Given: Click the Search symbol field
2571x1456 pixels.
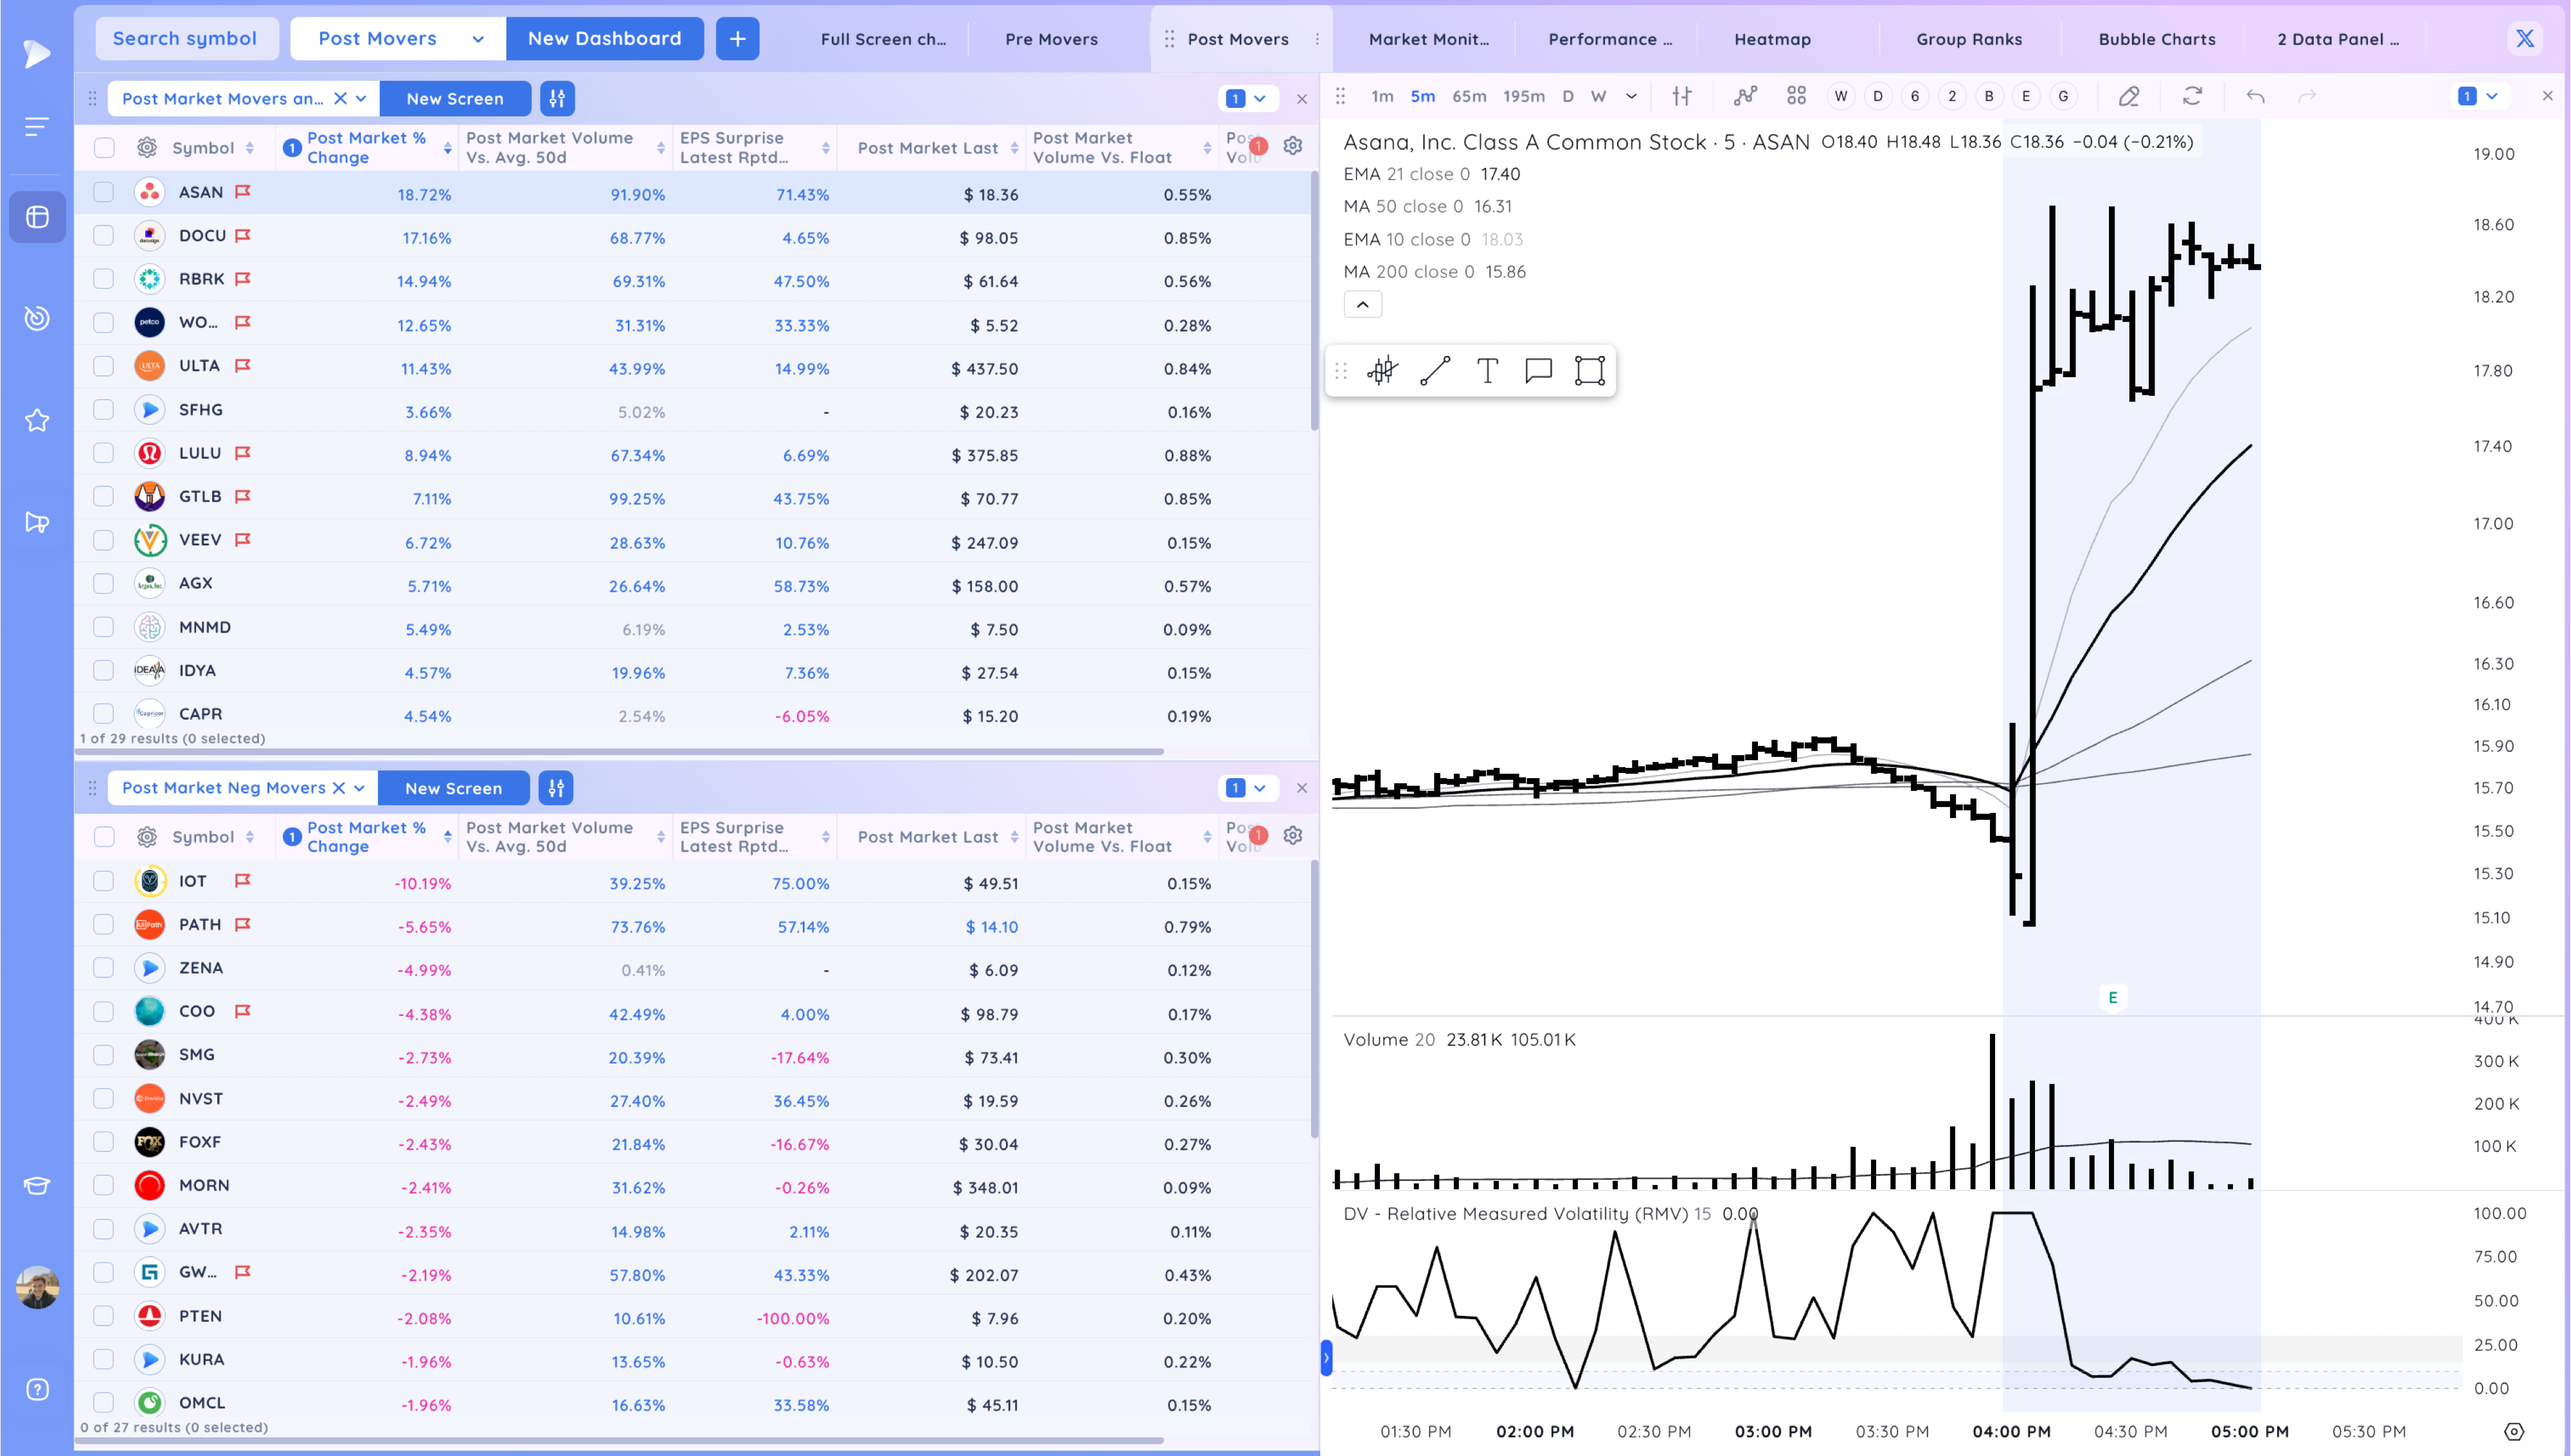Looking at the screenshot, I should click(x=186, y=38).
